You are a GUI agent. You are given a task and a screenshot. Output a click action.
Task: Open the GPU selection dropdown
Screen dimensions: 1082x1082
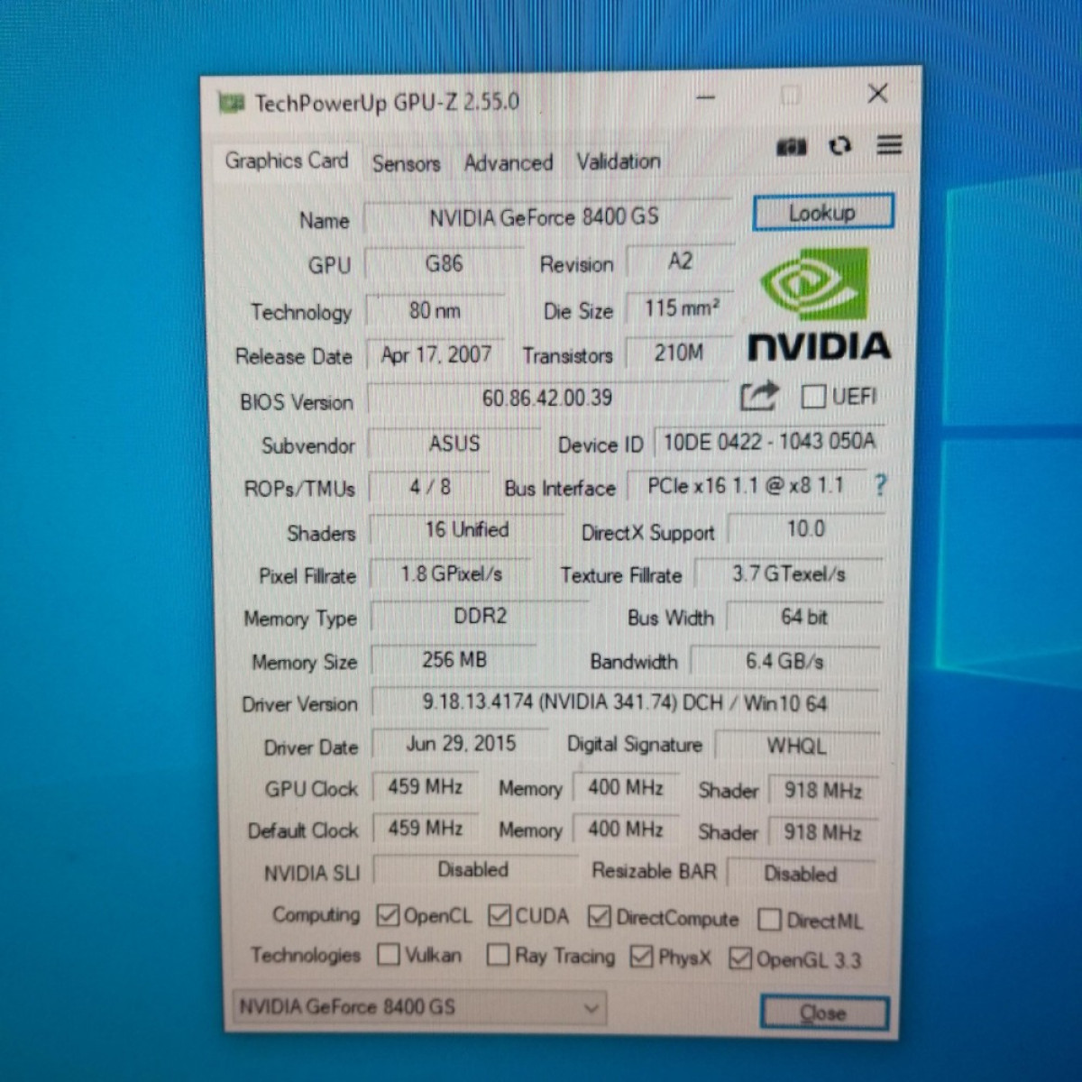pyautogui.click(x=419, y=1007)
